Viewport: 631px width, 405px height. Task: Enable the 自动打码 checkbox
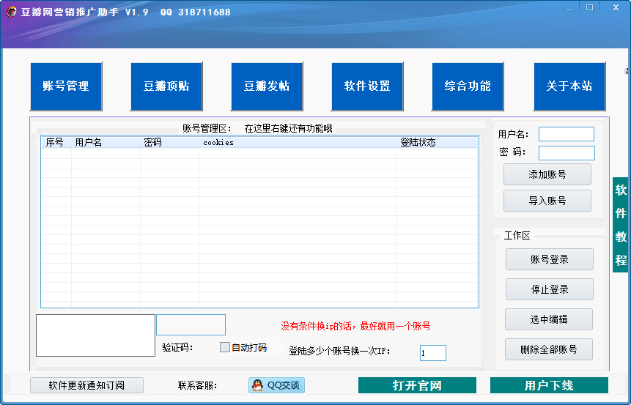point(225,347)
